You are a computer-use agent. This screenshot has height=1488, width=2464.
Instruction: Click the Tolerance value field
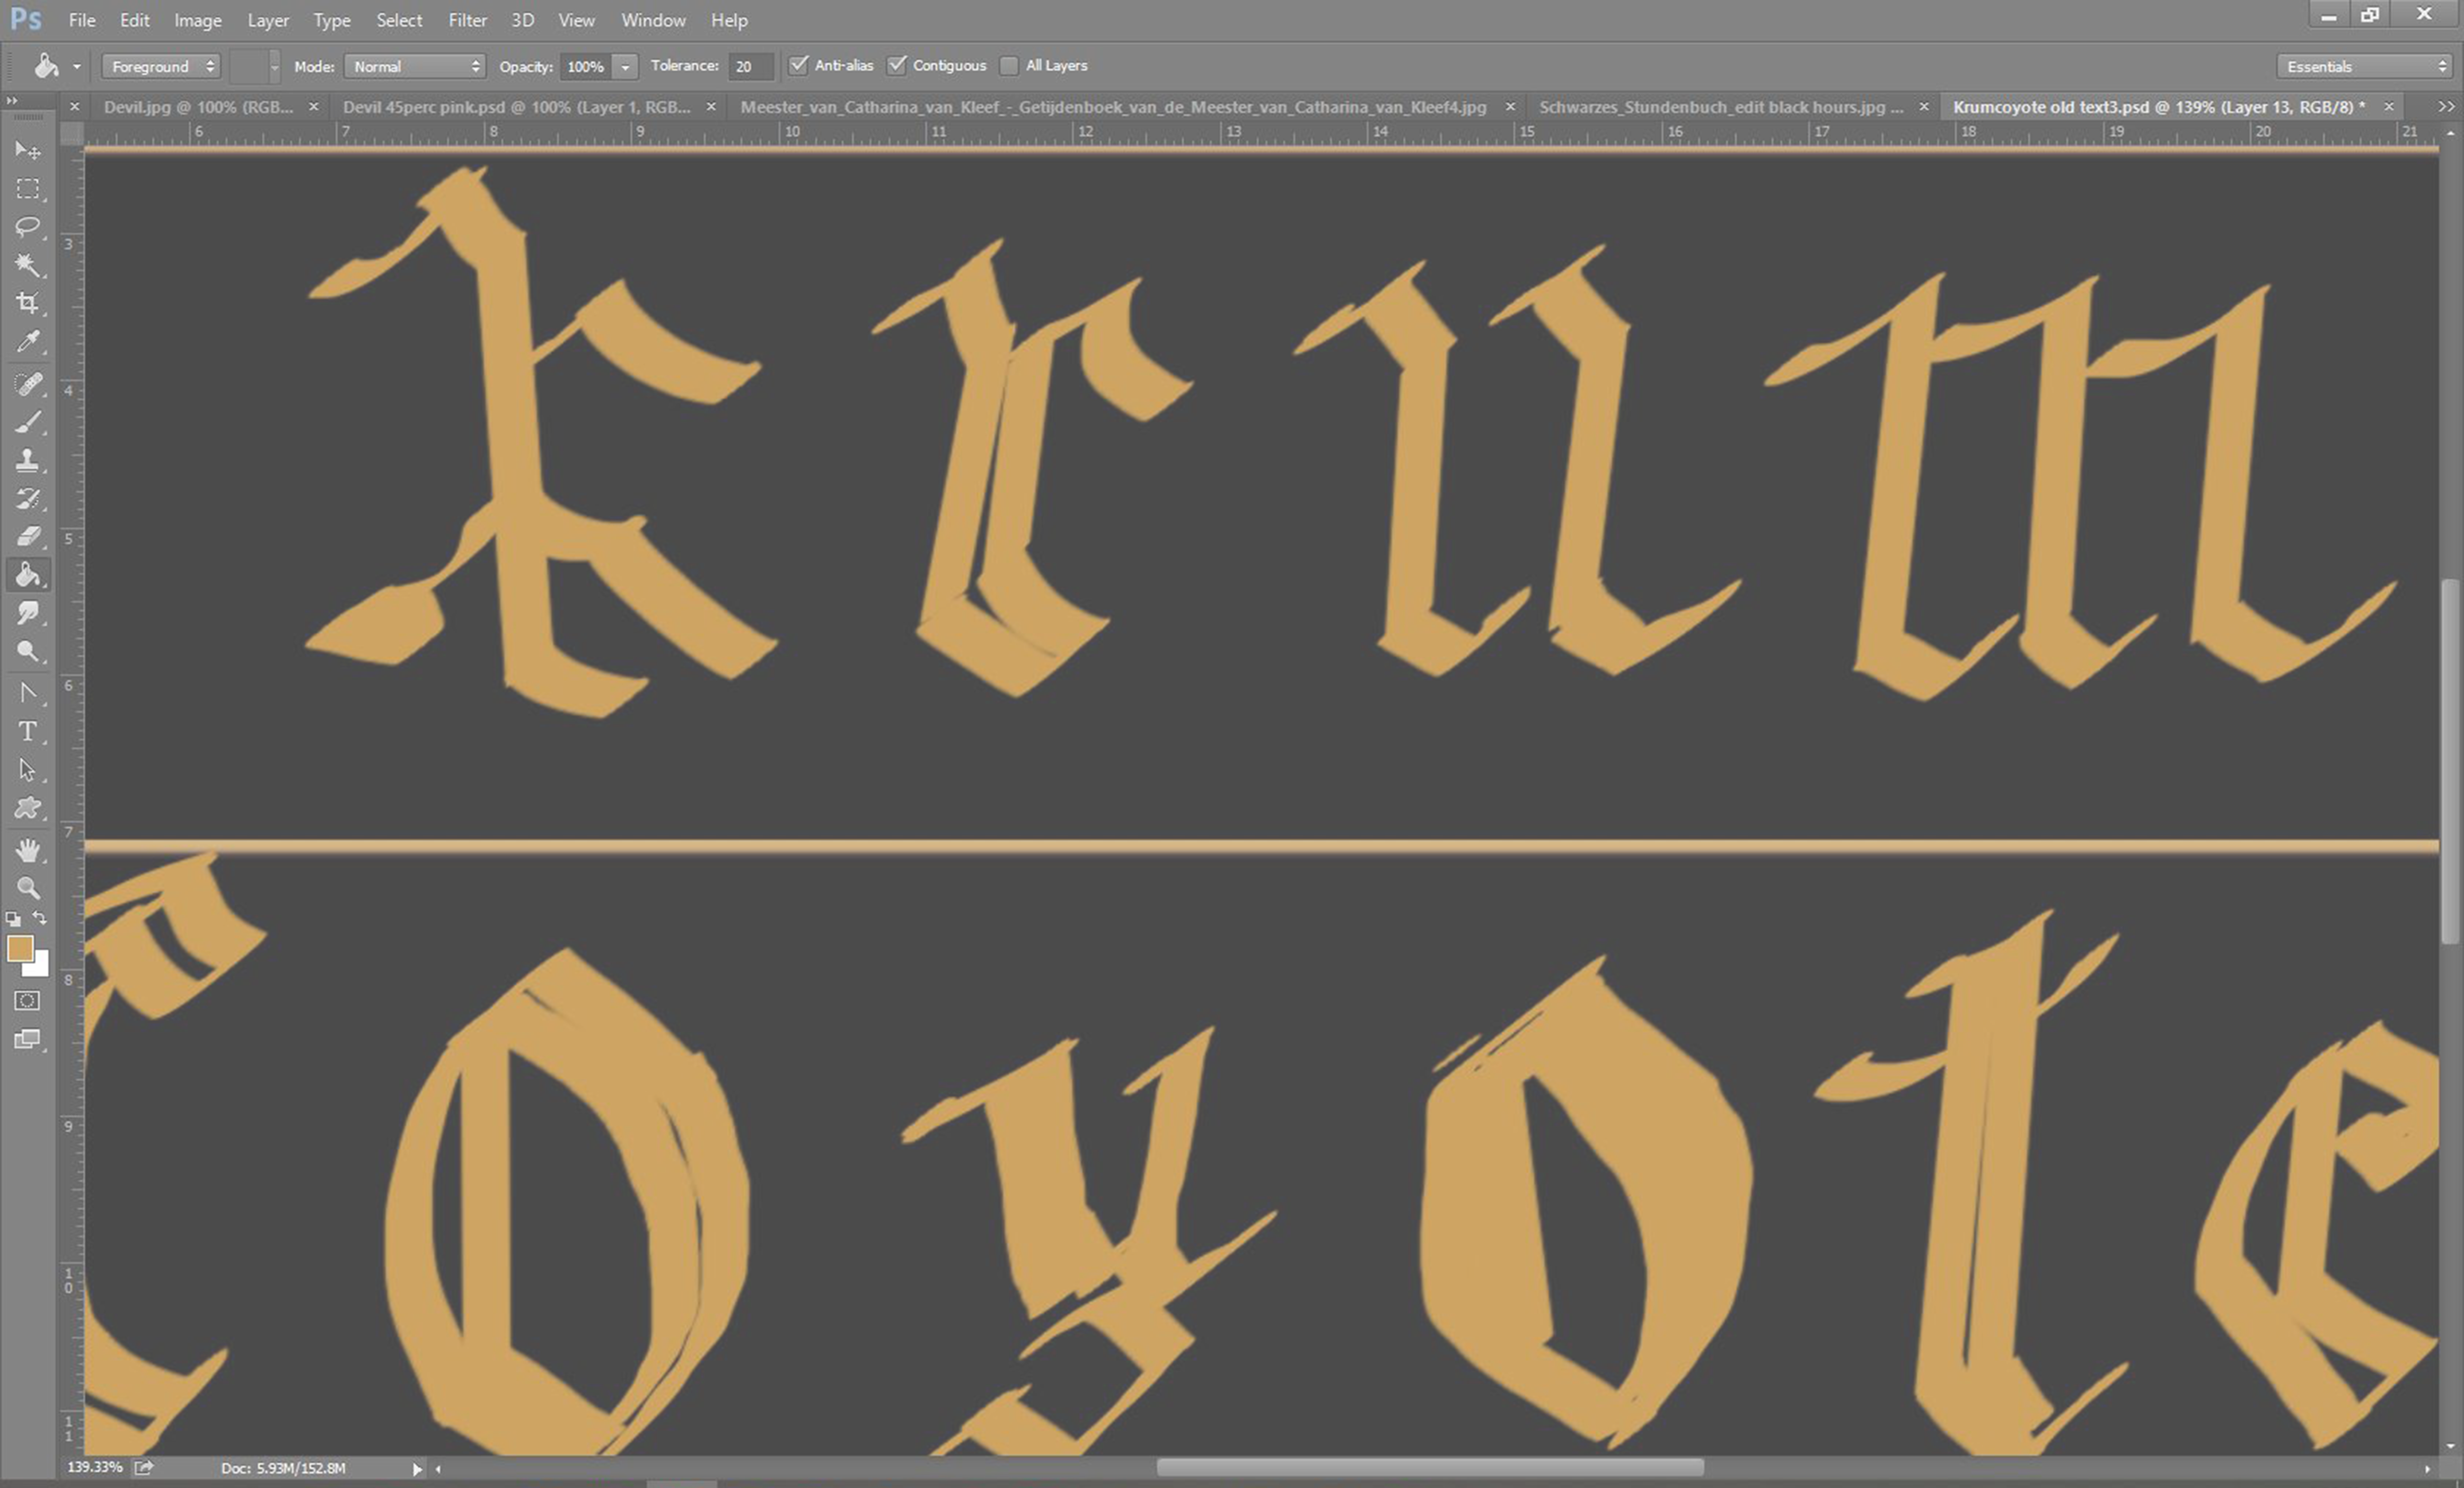752,66
